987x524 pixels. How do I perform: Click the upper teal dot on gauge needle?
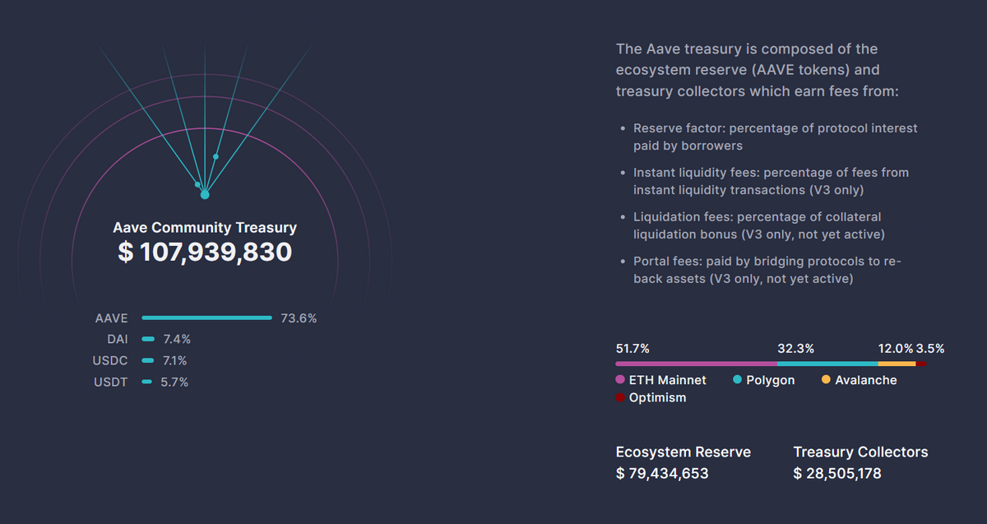click(x=215, y=156)
